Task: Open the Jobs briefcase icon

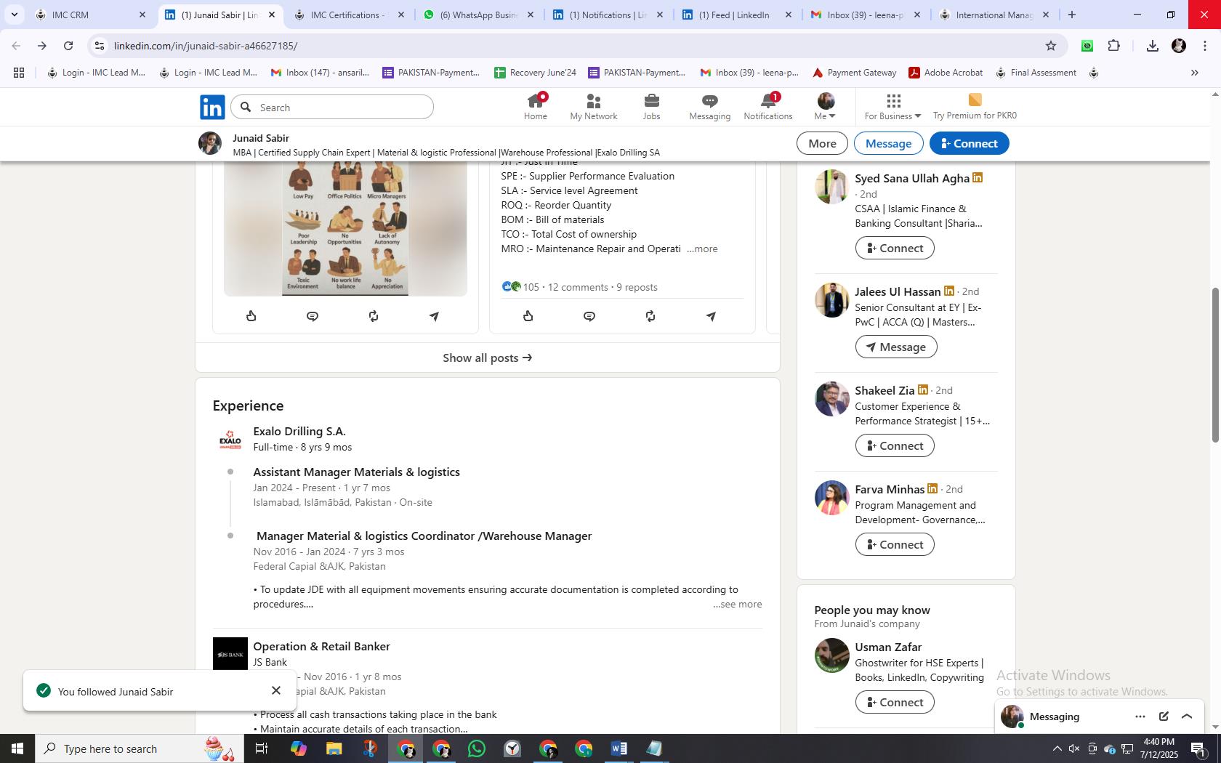Action: pos(651,107)
